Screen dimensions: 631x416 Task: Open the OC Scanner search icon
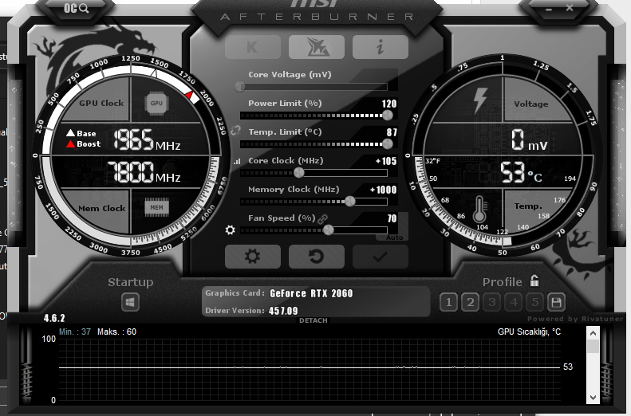pyautogui.click(x=77, y=8)
